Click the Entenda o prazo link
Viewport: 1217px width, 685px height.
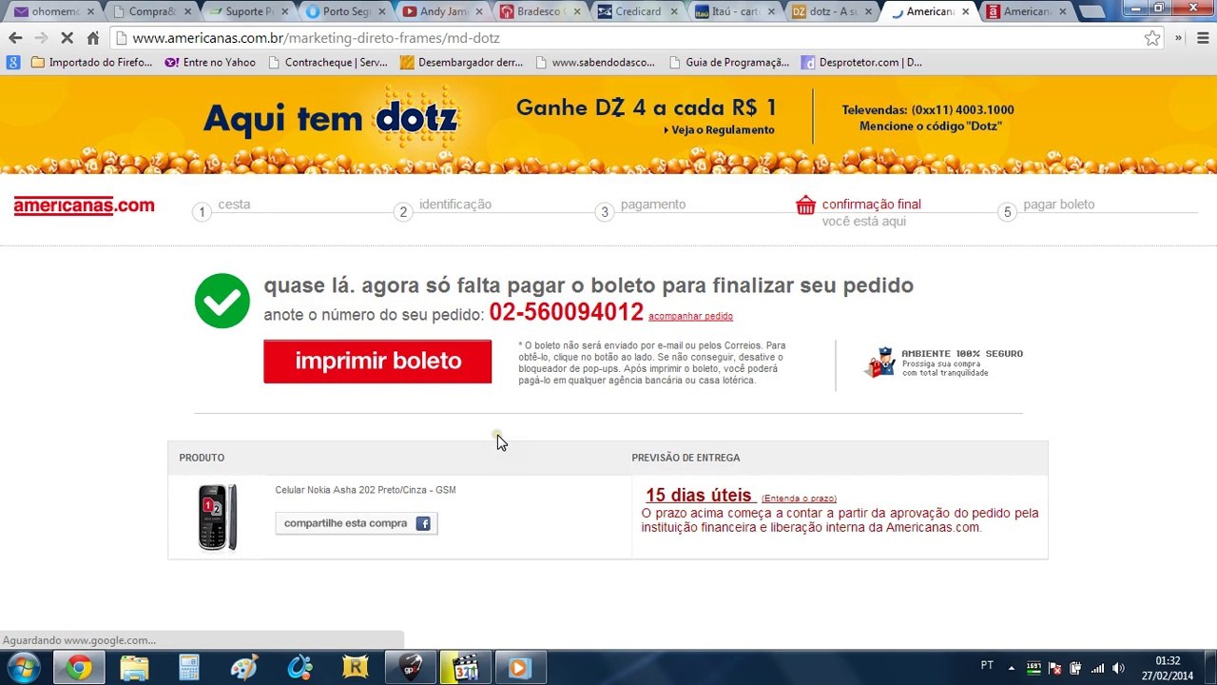(799, 499)
